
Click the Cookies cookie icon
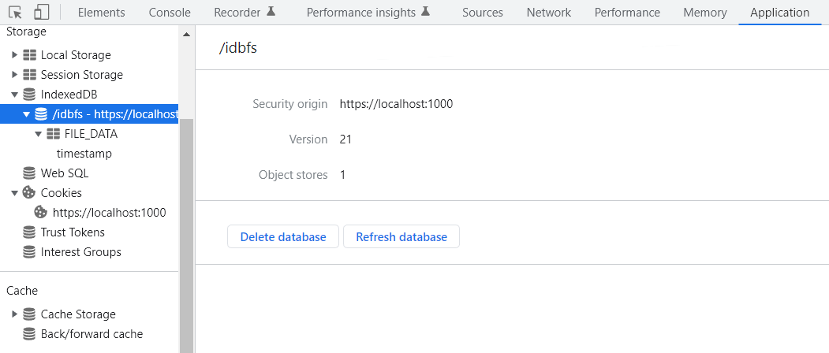pos(29,193)
